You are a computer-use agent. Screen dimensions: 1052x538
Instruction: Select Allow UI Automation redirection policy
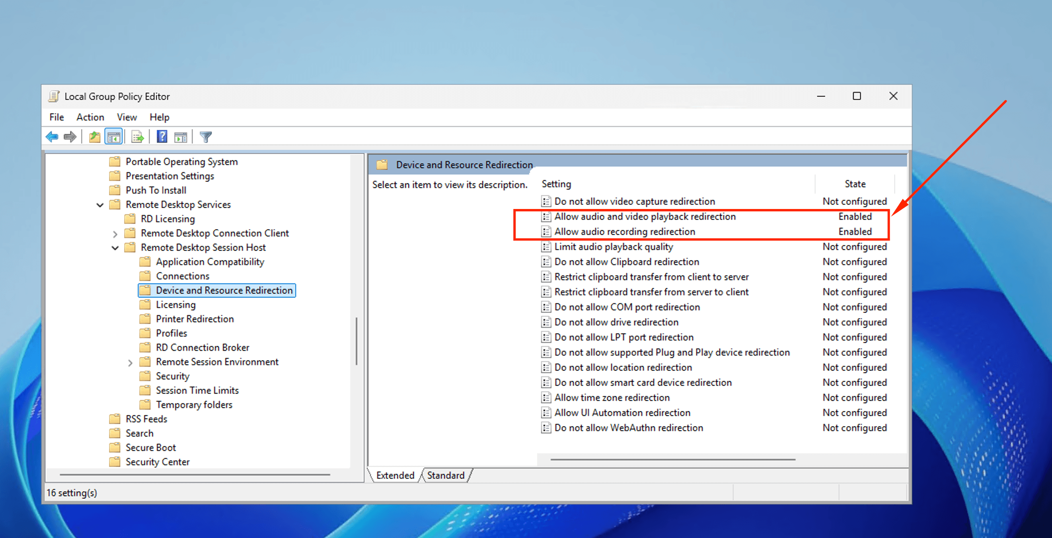622,413
